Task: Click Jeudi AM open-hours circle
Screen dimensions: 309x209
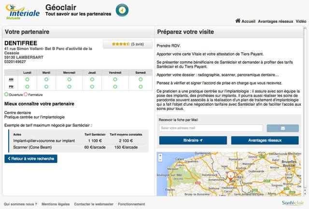Action: pos(92,79)
